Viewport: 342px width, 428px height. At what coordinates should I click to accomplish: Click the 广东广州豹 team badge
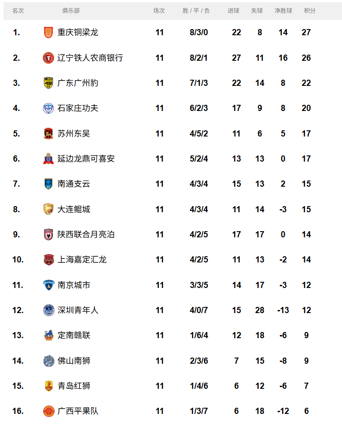point(48,83)
